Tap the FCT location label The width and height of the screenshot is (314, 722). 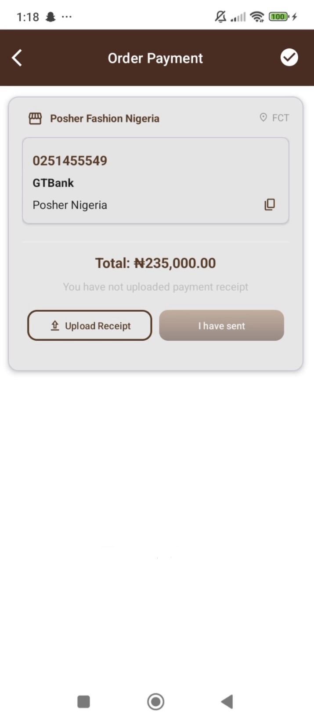(281, 118)
